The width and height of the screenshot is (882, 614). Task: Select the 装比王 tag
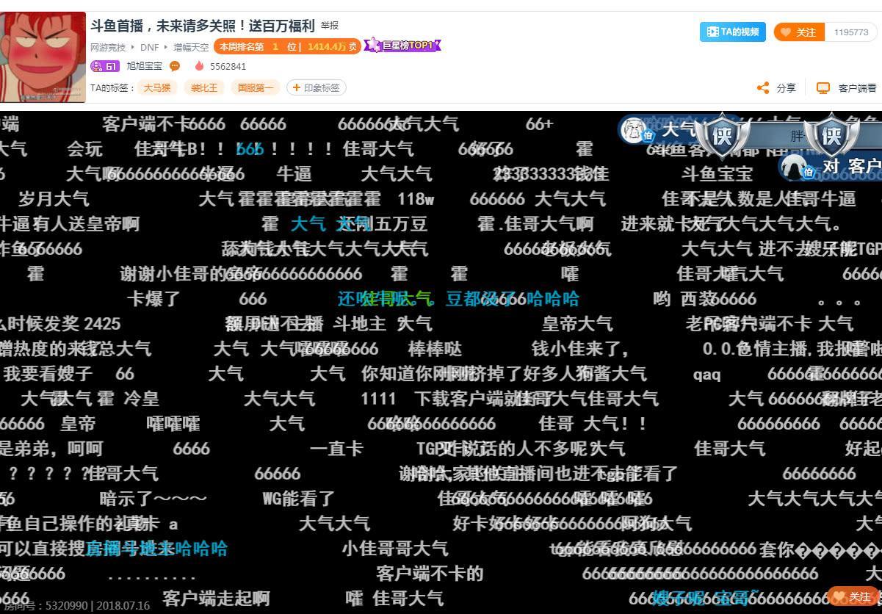(204, 88)
